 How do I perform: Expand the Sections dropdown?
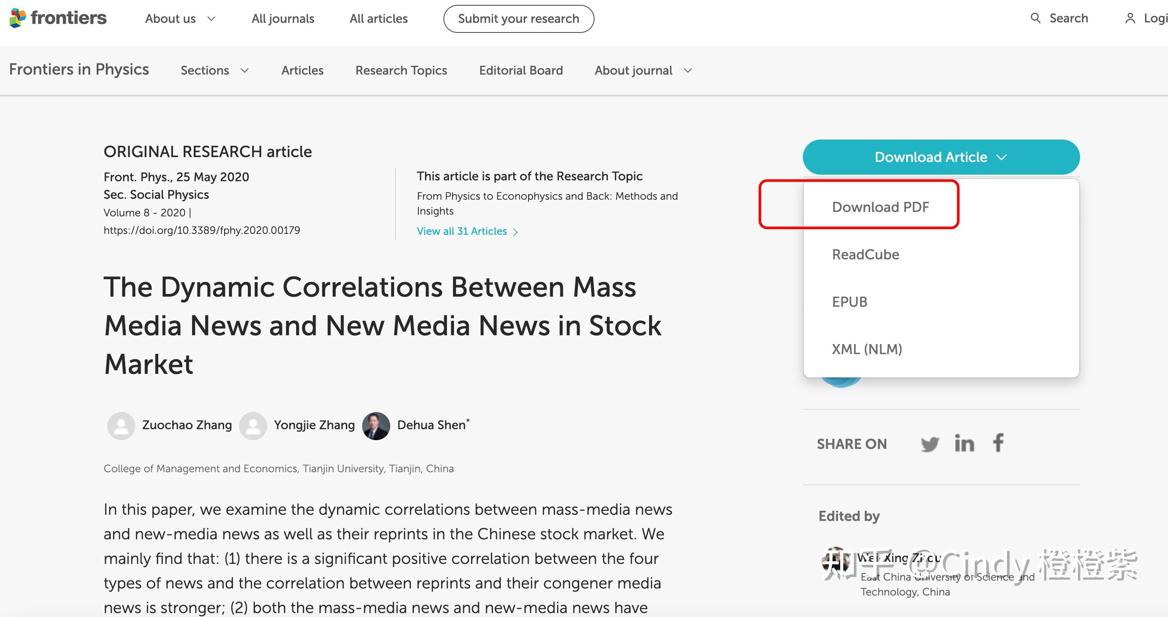pos(214,70)
